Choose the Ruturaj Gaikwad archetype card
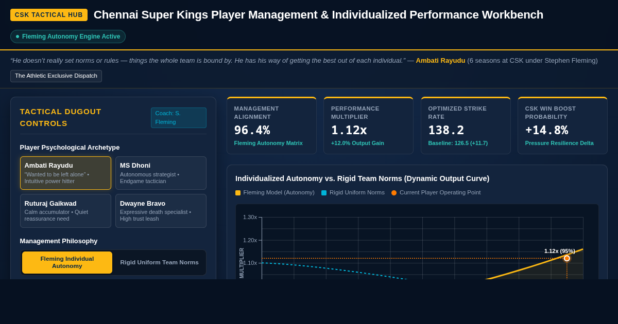 pyautogui.click(x=65, y=211)
